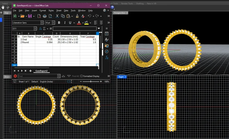Open the Sheet menu
Viewport: 229px width, 139px height.
tap(59, 10)
